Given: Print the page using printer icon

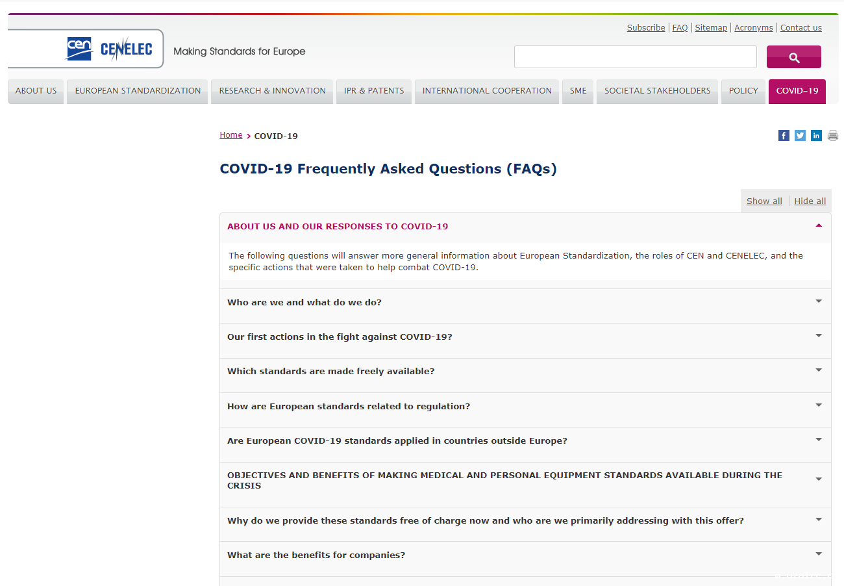Looking at the screenshot, I should 833,135.
